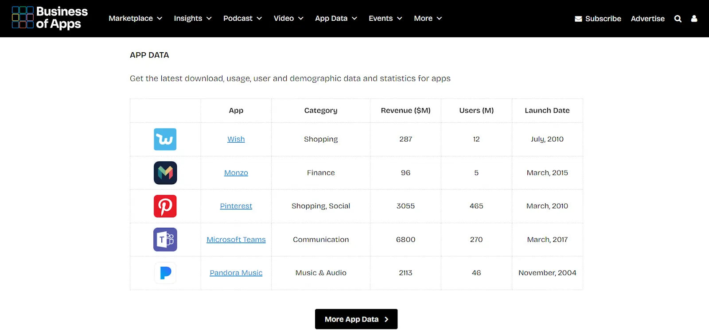The width and height of the screenshot is (709, 330).
Task: Open the Monzo app link
Action: [x=236, y=173]
